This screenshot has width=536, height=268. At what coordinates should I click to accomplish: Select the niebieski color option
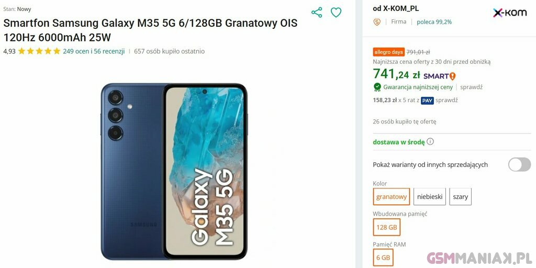coord(430,197)
